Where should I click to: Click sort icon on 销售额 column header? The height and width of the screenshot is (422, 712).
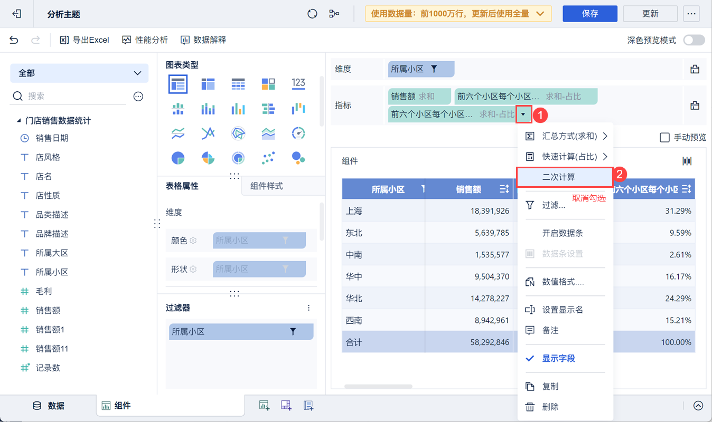click(503, 189)
